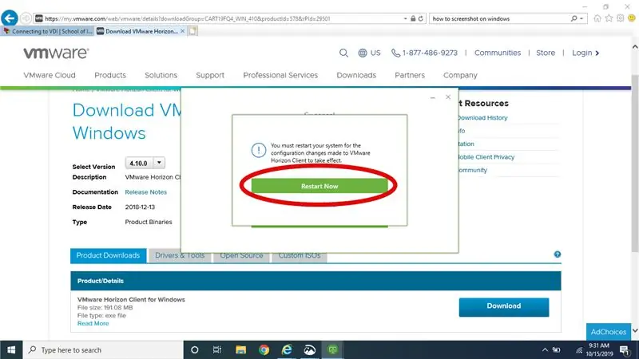The height and width of the screenshot is (359, 639).
Task: Select the Product Downloads tab
Action: coord(108,255)
